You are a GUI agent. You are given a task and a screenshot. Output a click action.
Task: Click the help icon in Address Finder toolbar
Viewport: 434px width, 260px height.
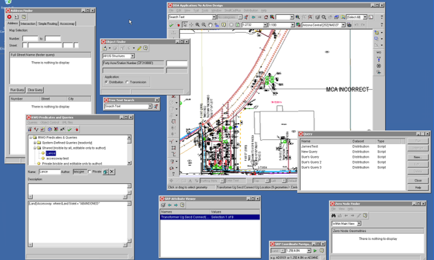coord(23,17)
